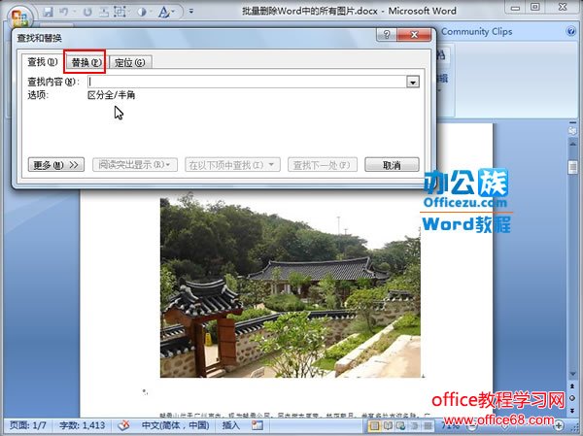Screen dimensions: 583x436
Task: Click the scroll down arrow of document scrollbar
Action: (572, 374)
